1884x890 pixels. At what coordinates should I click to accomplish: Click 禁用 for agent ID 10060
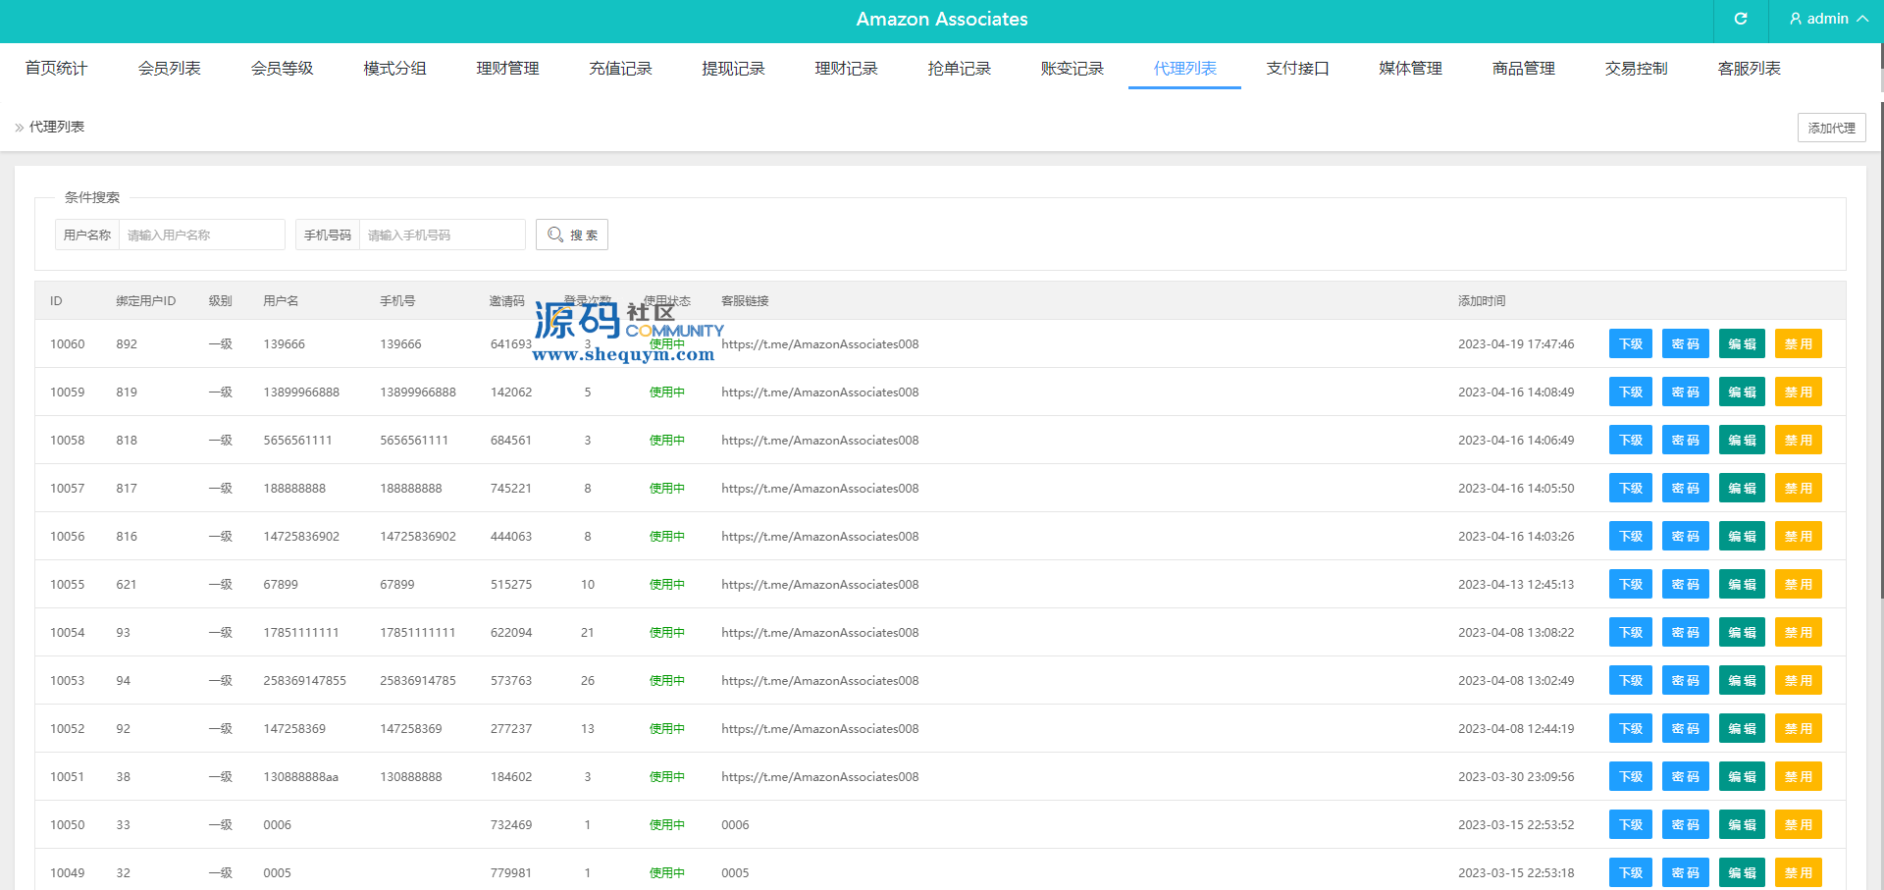tap(1799, 343)
